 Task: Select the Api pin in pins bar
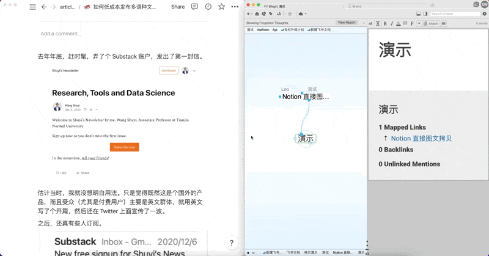(274, 29)
